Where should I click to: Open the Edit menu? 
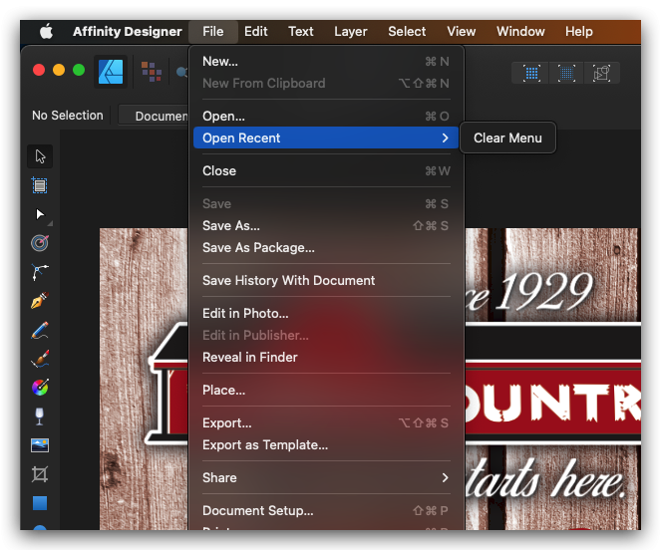coord(256,31)
